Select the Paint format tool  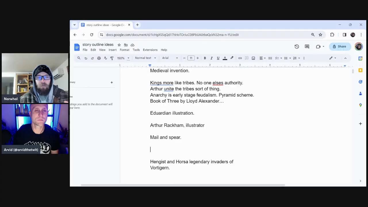point(112,58)
